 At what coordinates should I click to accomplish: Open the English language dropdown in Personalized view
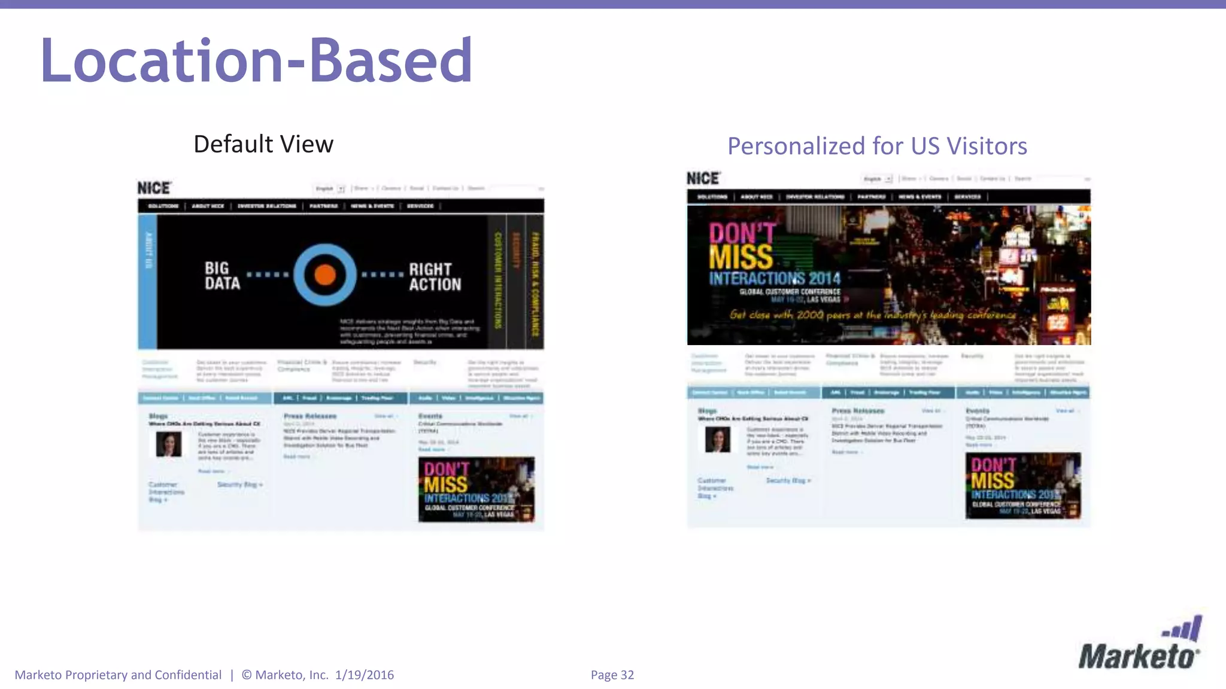pos(878,179)
